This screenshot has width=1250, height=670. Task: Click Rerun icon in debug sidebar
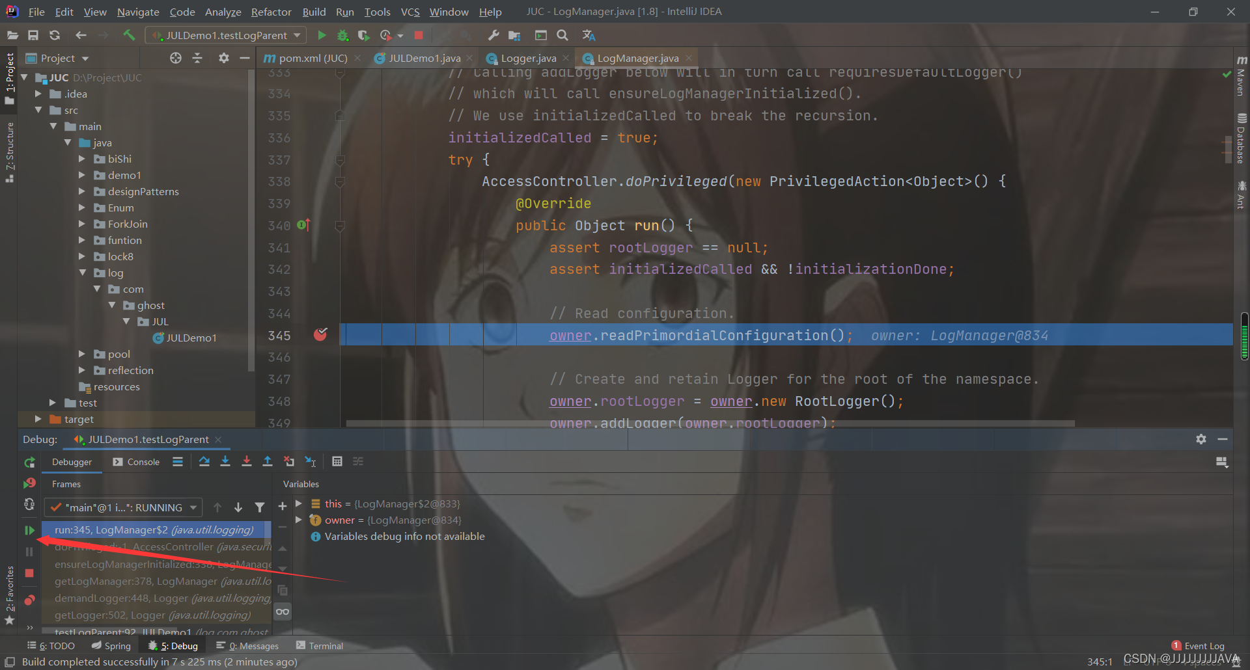click(x=29, y=462)
